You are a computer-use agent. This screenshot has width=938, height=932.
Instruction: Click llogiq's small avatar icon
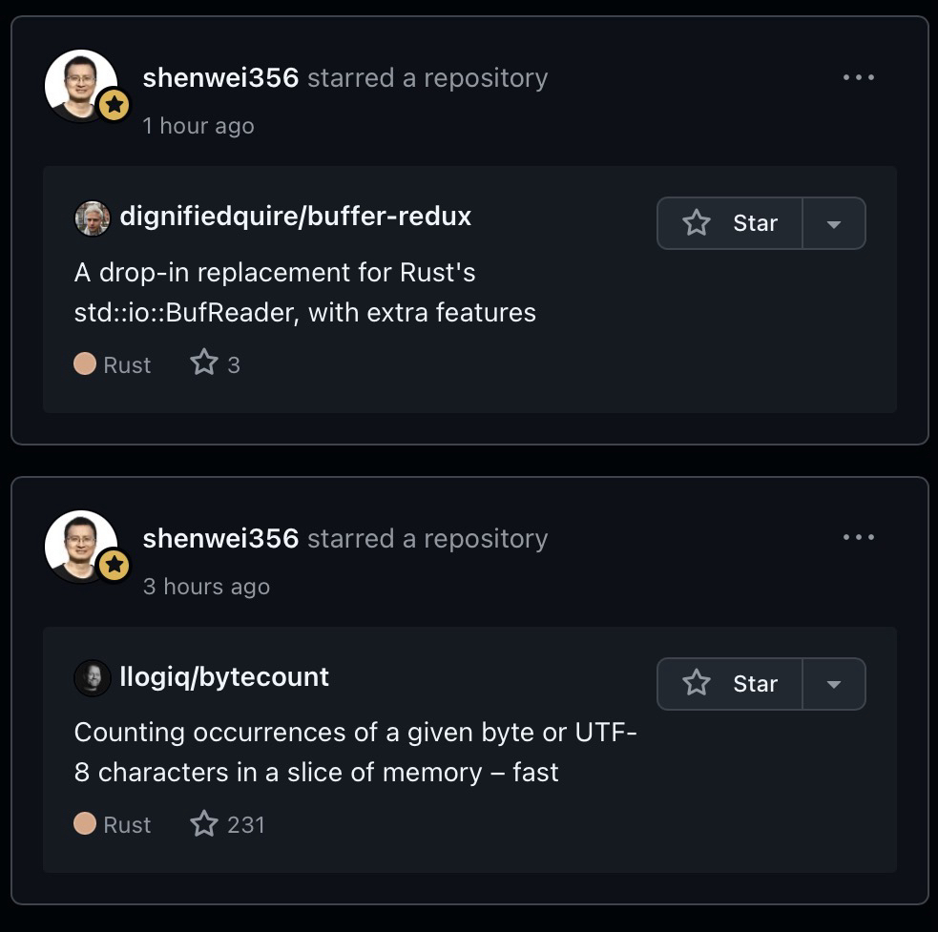(x=93, y=678)
